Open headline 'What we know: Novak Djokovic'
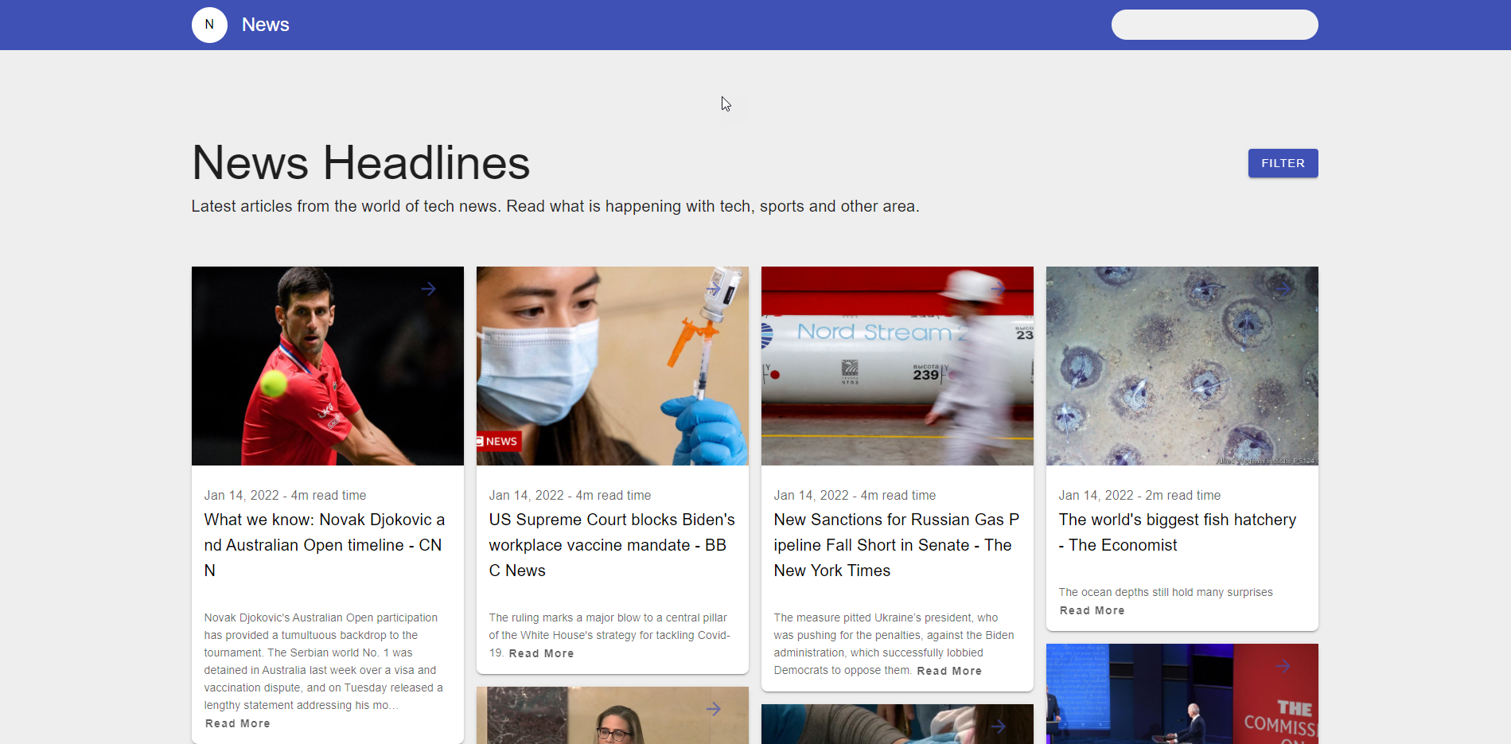The image size is (1511, 744). click(325, 545)
